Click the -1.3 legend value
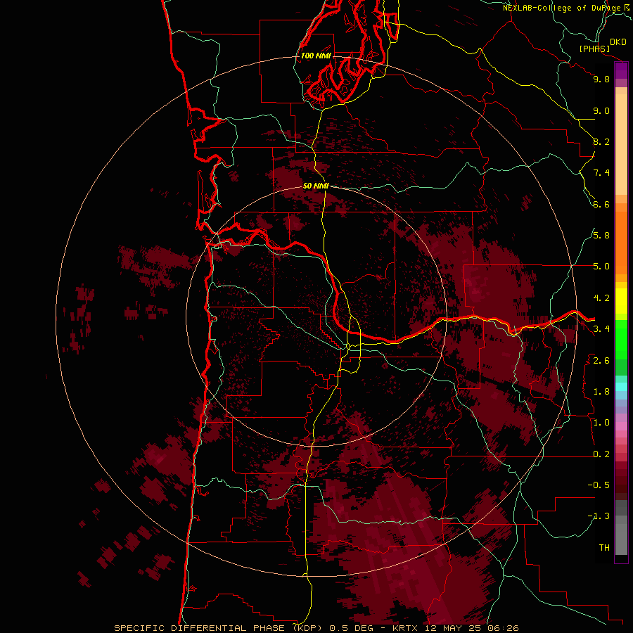Viewport: 633px width, 633px height. coord(599,516)
